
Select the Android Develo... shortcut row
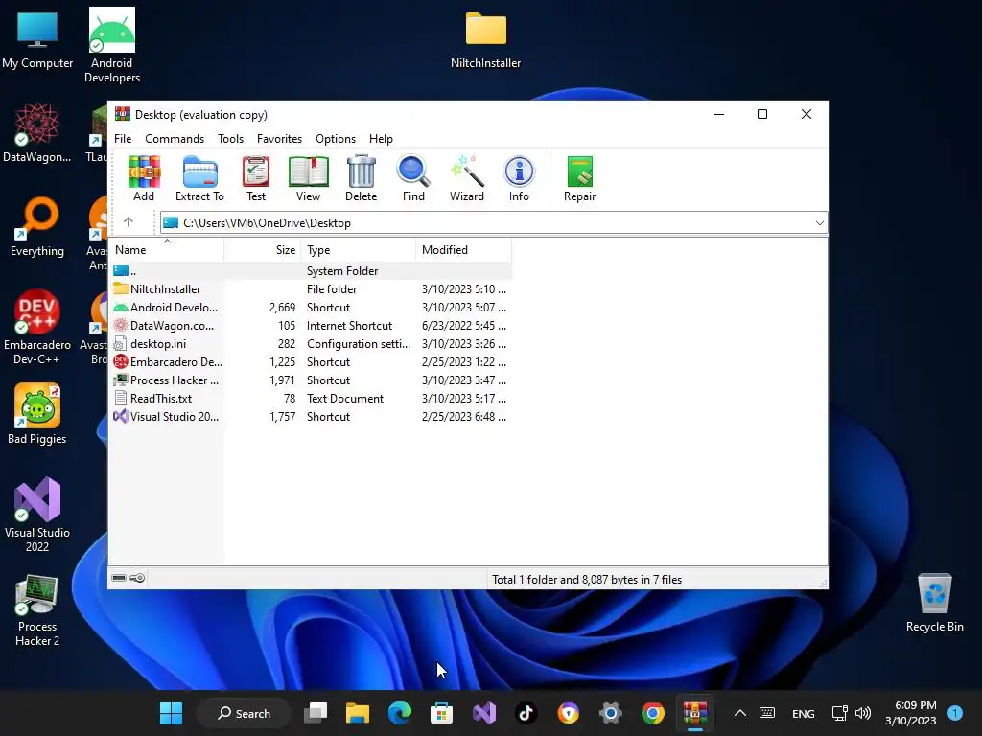pos(312,308)
